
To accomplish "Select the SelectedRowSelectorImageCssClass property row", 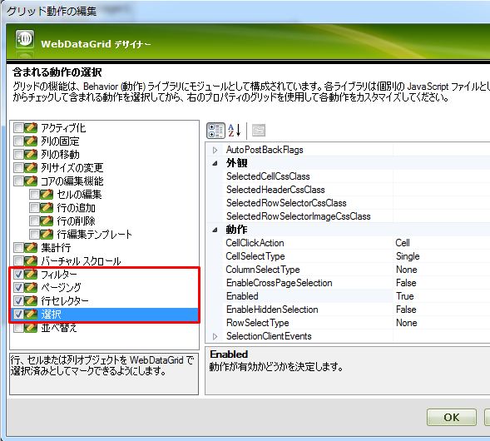I will 348,216.
